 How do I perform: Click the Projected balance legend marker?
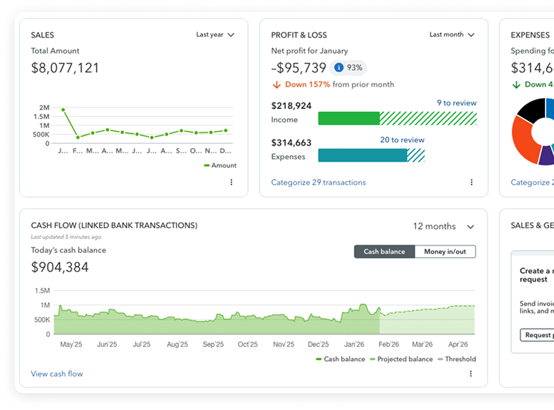pyautogui.click(x=371, y=359)
